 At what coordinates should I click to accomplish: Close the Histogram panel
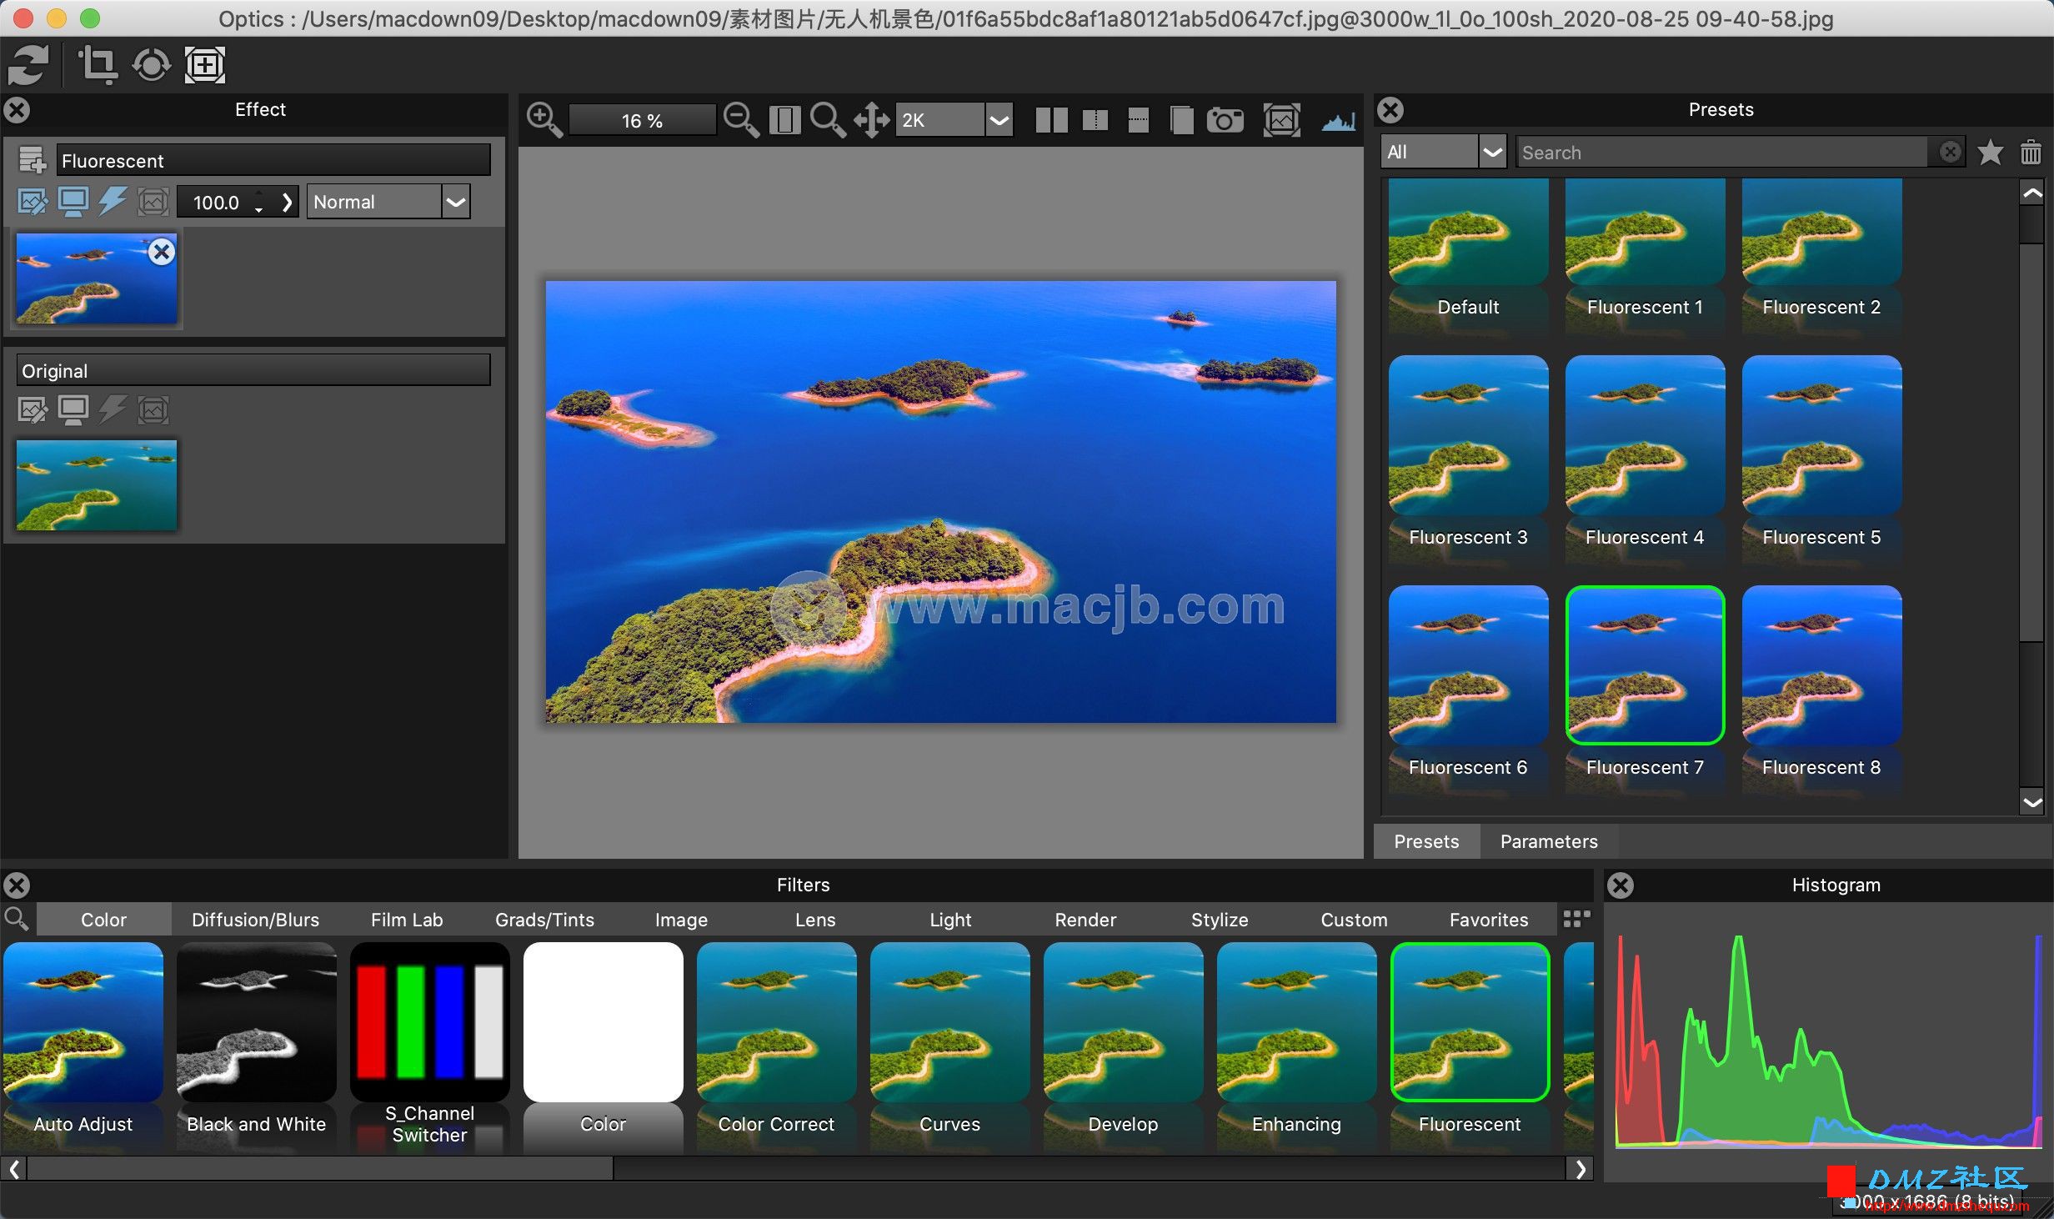(1621, 885)
